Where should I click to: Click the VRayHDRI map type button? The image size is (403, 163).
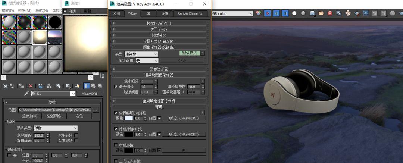pos(89,94)
